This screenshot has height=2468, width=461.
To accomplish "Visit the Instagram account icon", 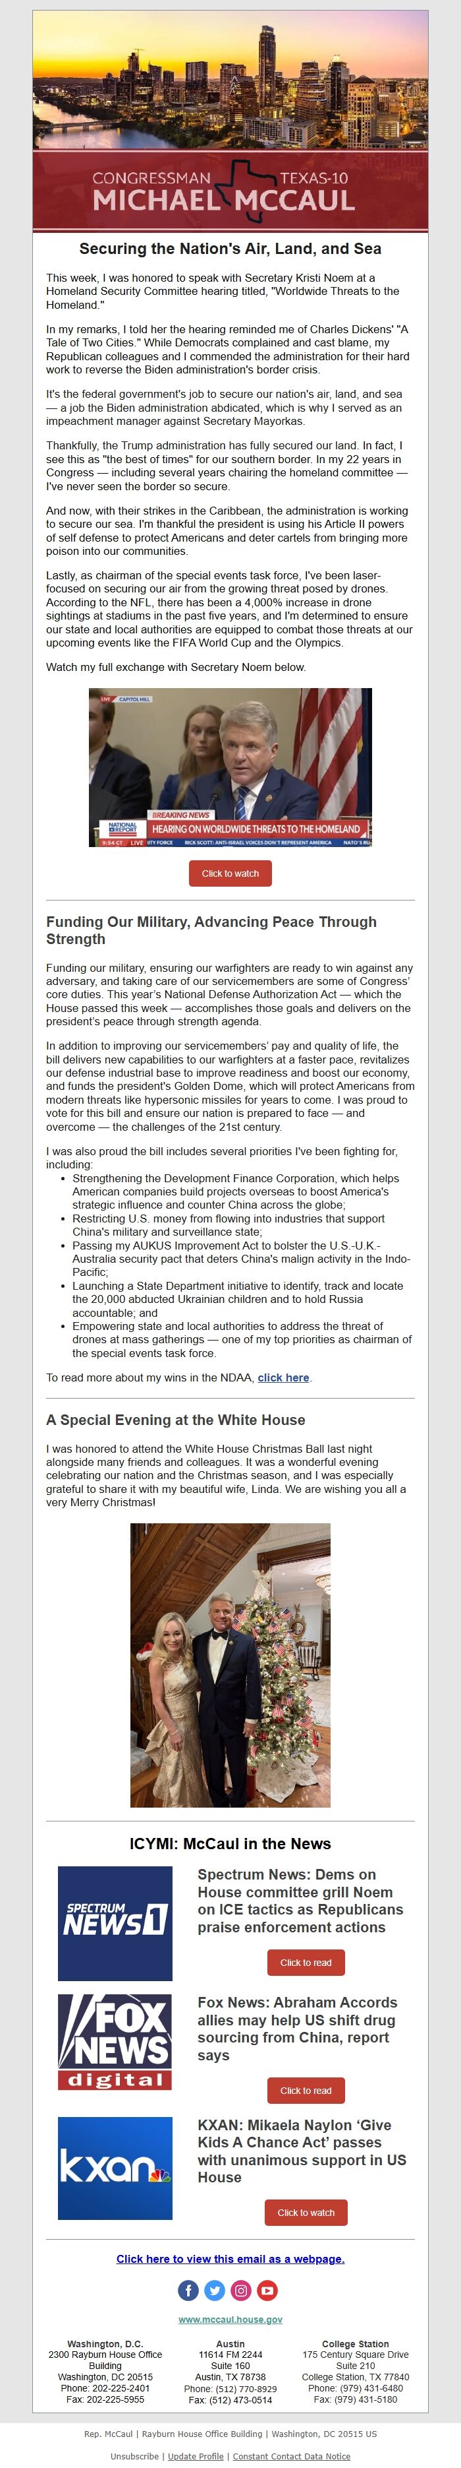I will [240, 2290].
